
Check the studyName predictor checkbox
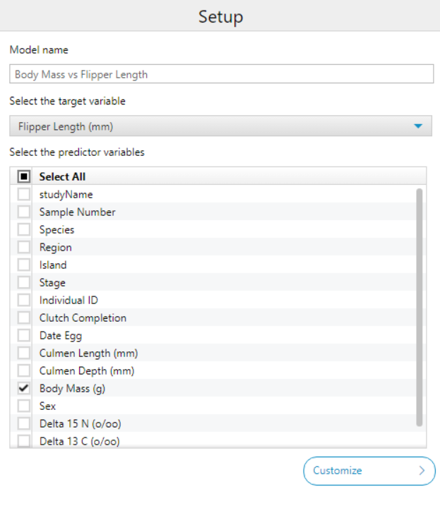pos(24,195)
